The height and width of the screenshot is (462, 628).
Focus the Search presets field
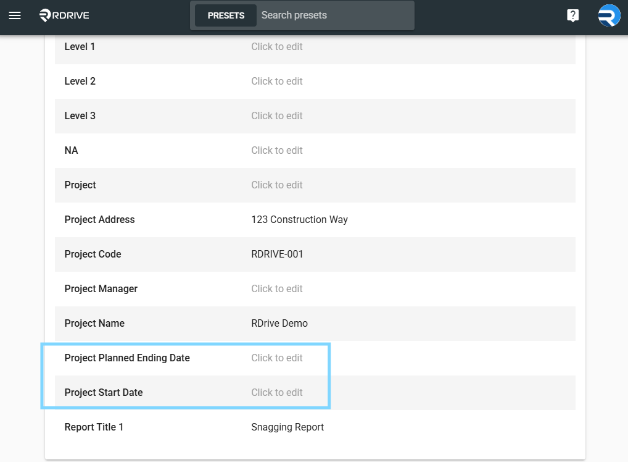click(335, 15)
